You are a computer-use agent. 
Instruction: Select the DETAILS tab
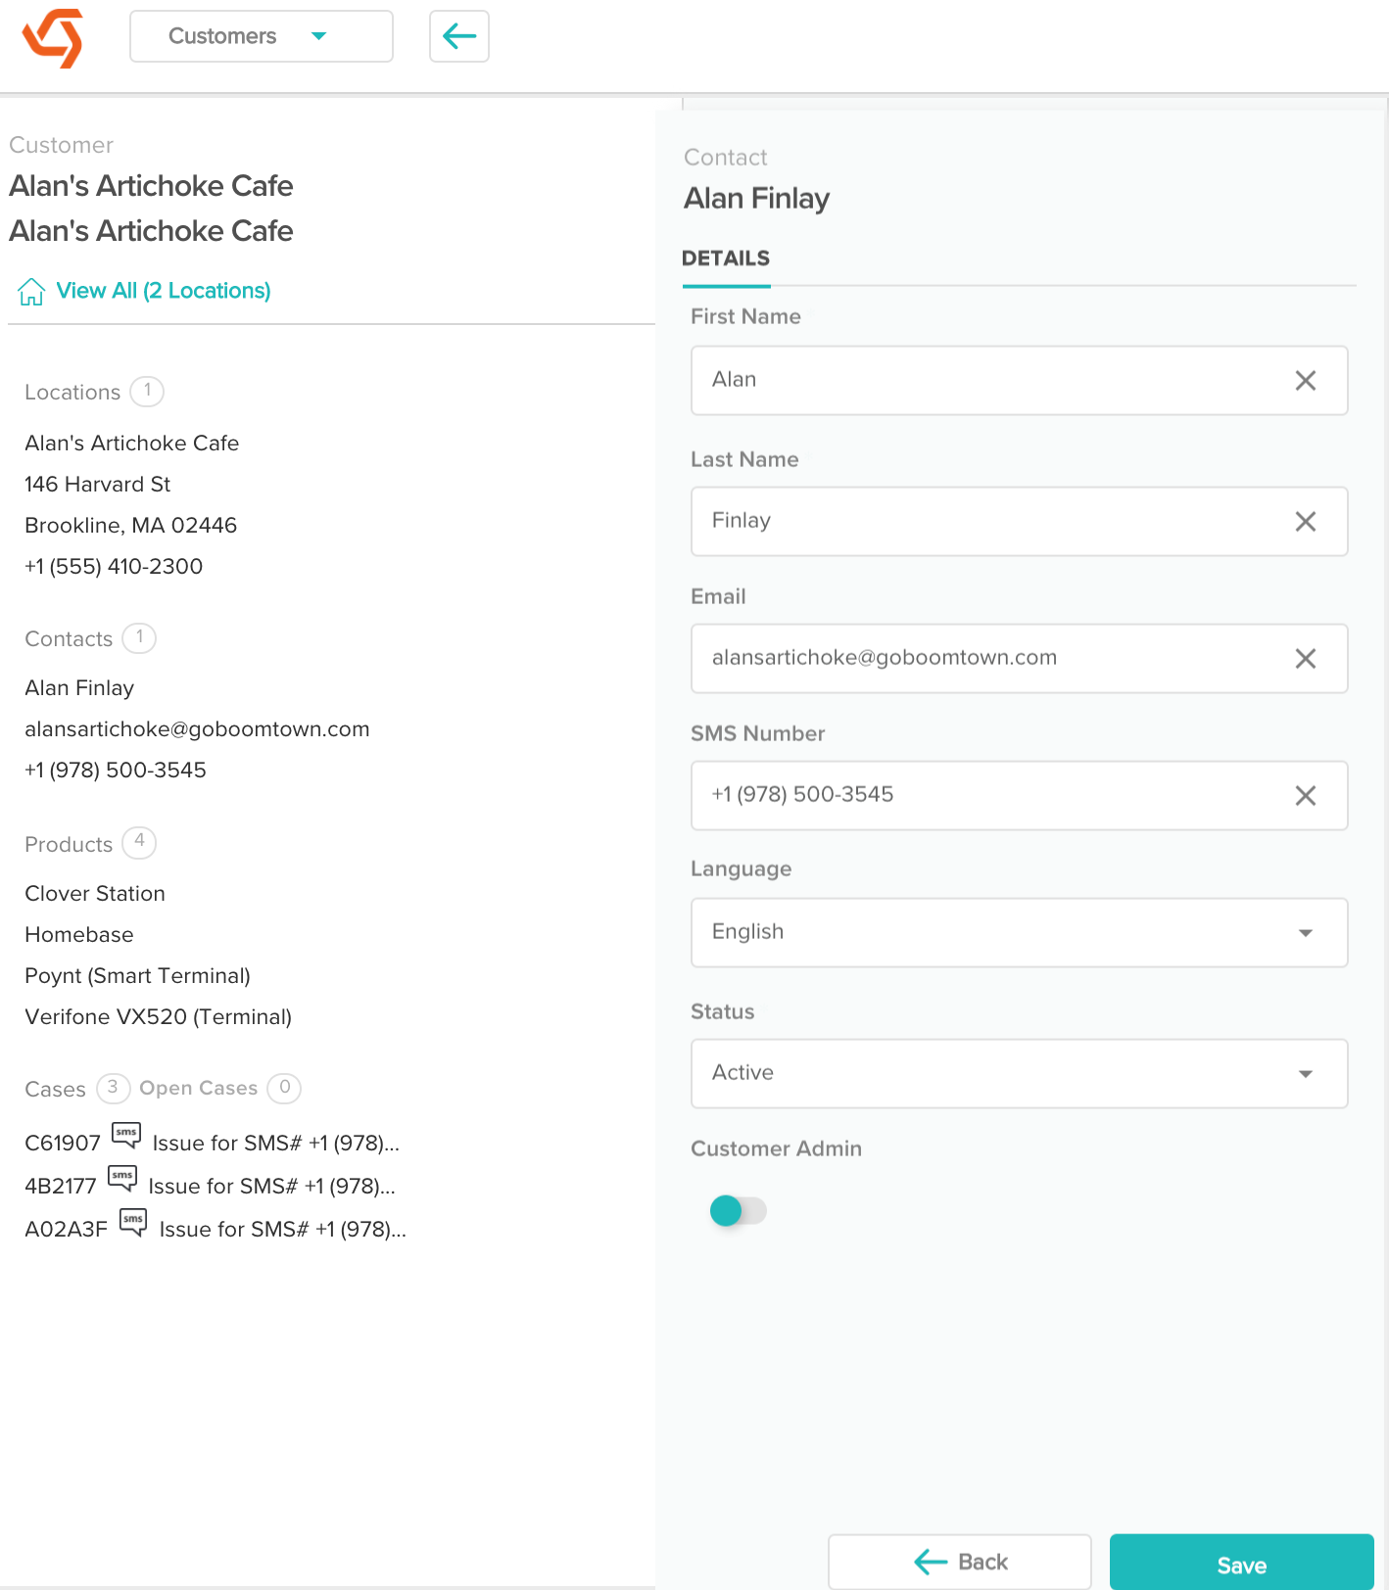click(x=726, y=258)
